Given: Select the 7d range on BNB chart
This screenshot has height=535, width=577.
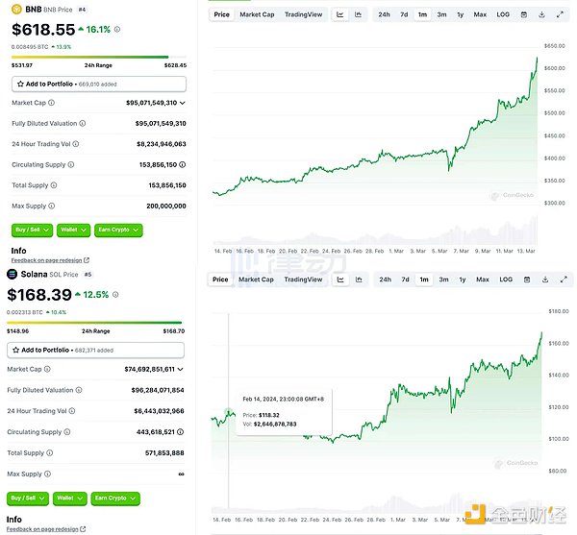Looking at the screenshot, I should coord(404,14).
